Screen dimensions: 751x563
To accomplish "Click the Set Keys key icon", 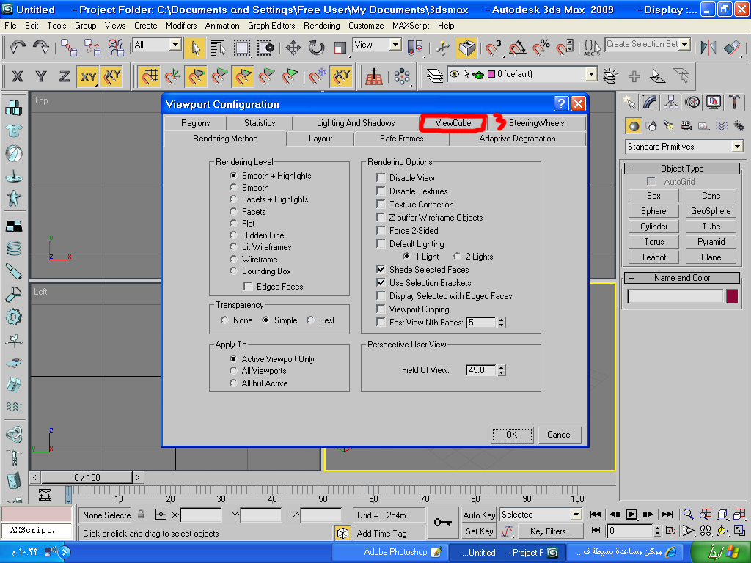I will click(x=442, y=522).
